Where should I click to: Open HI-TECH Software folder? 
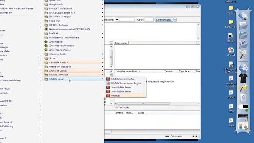58,25
